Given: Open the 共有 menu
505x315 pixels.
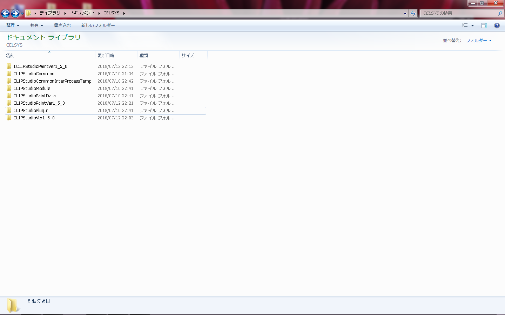Looking at the screenshot, I should click(x=36, y=26).
